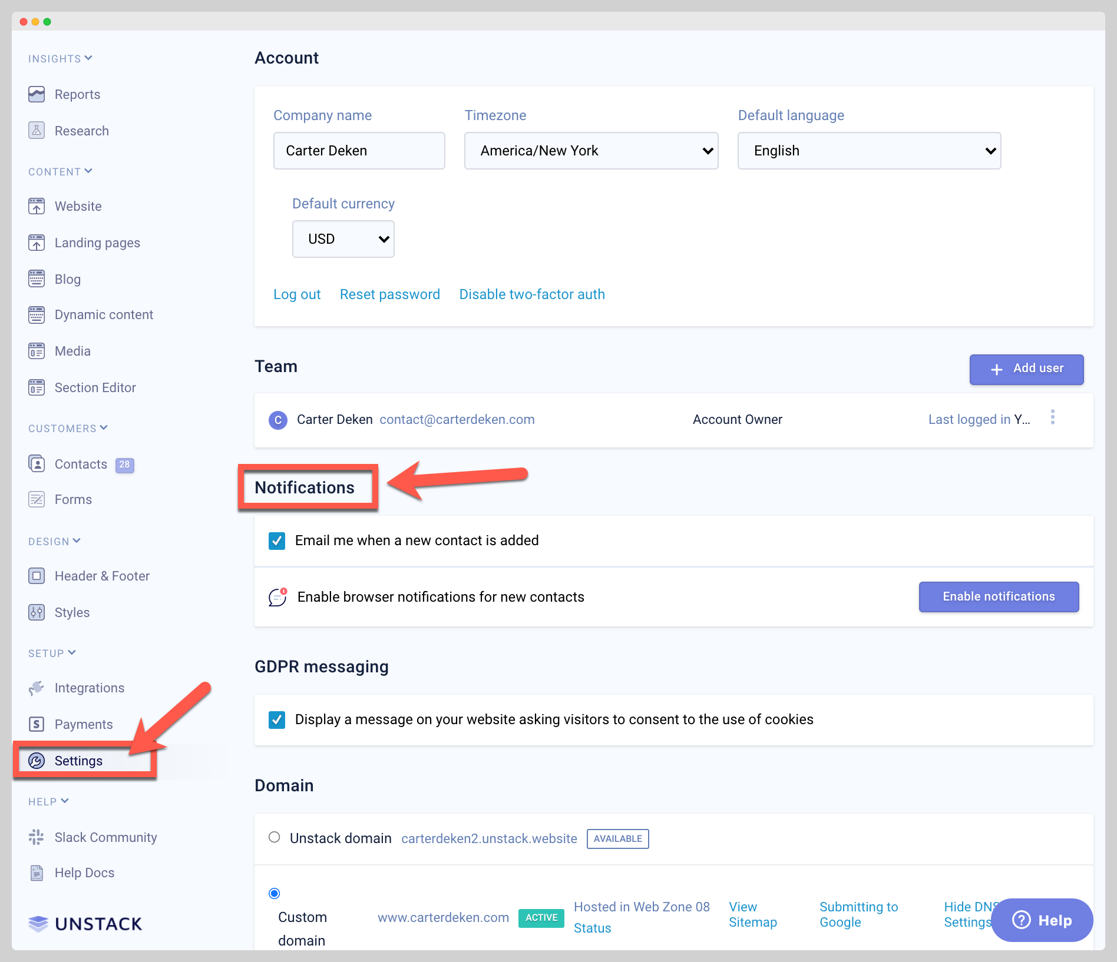Click the Styles sliders icon

point(37,612)
